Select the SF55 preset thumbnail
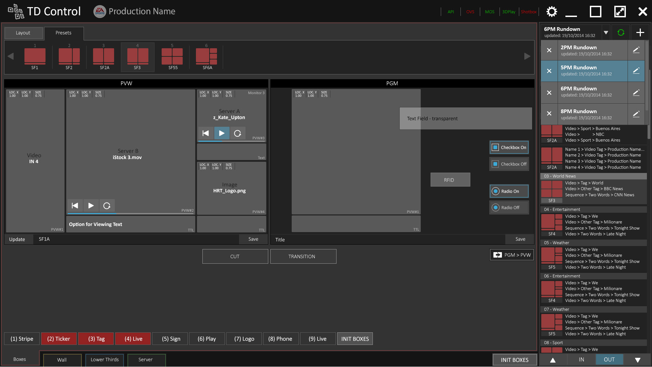The image size is (652, 367). [x=173, y=57]
